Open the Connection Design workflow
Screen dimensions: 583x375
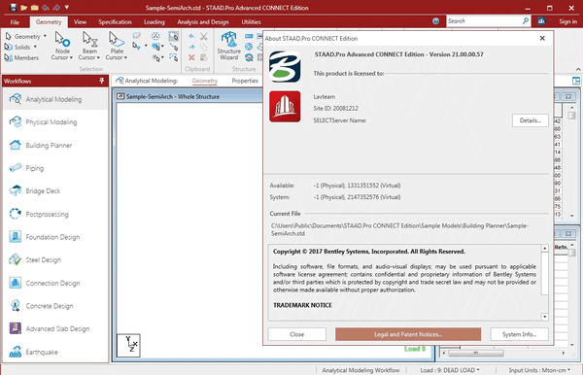[x=55, y=283]
